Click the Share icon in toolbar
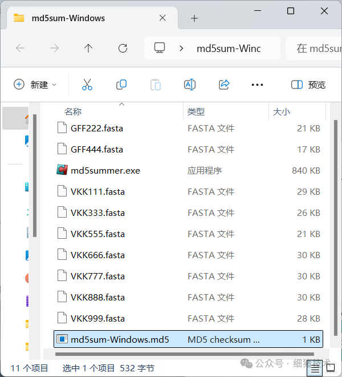This screenshot has height=377, width=342. pos(224,85)
